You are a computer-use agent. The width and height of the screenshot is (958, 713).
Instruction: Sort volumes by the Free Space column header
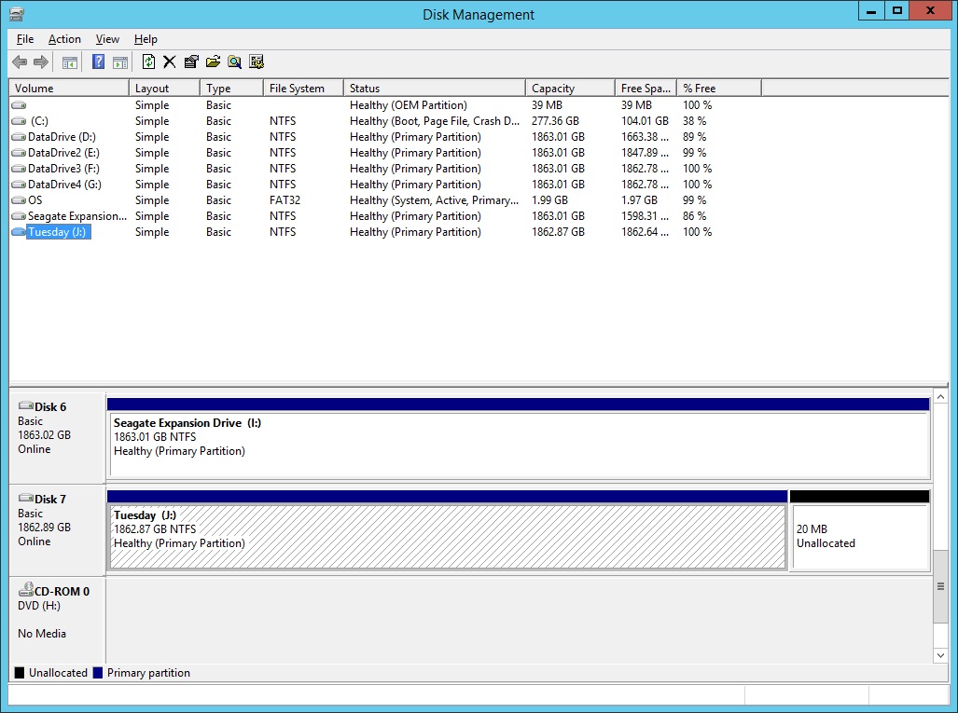[x=645, y=87]
